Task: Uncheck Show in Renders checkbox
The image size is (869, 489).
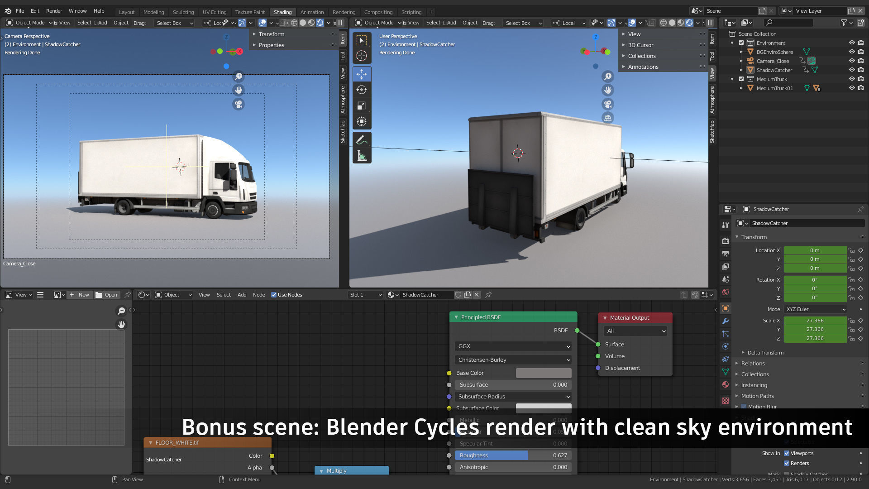Action: coord(787,463)
